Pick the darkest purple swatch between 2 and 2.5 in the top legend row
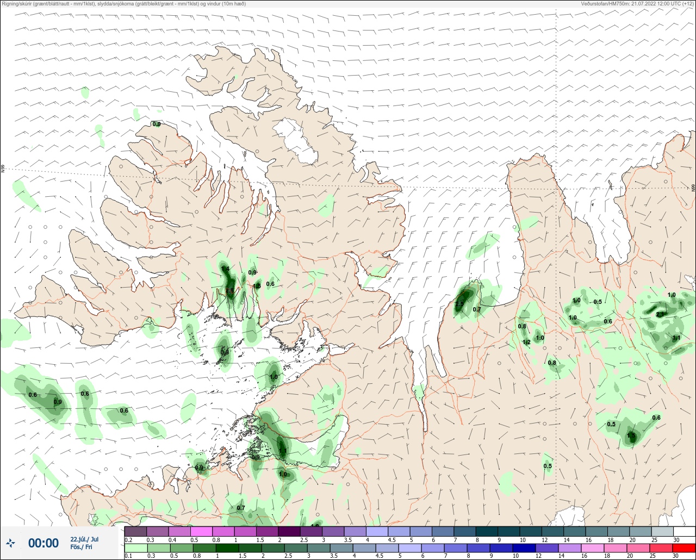 (289, 531)
